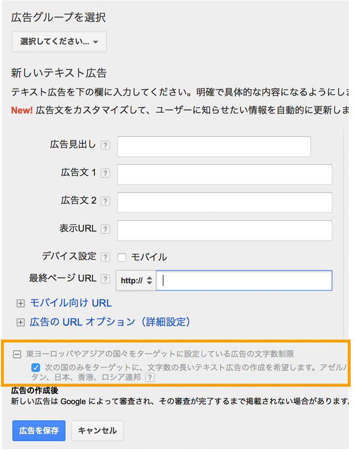354x452 pixels.
Task: Click help icon beside 広告文 2
Action: (x=105, y=201)
